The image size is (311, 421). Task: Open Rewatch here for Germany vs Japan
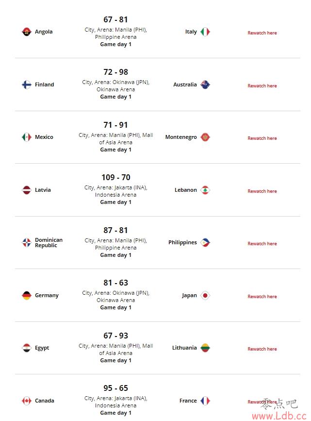[262, 296]
